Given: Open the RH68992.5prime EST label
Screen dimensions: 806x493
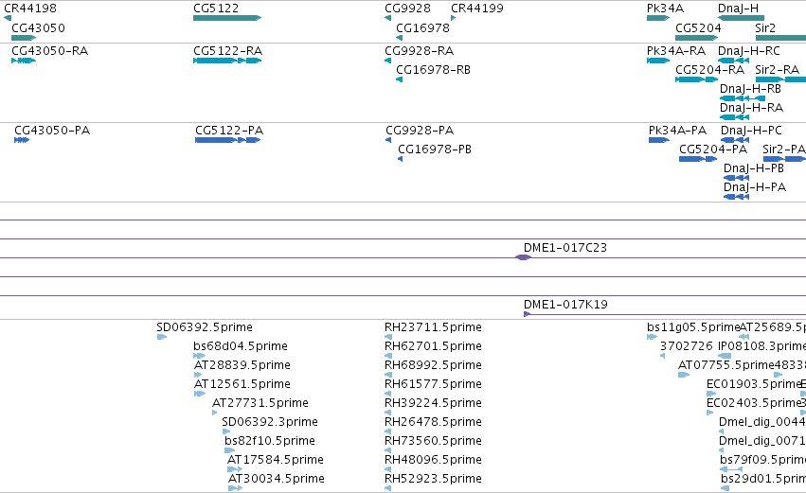Looking at the screenshot, I should (x=434, y=365).
